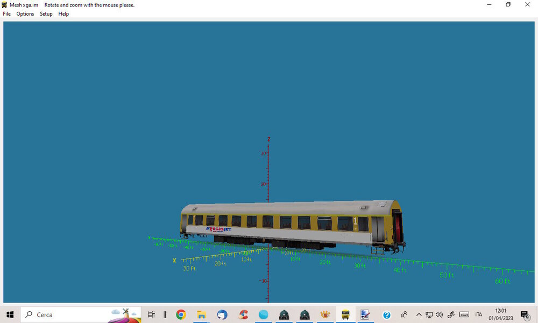Open the volume control tray icon

(439, 314)
